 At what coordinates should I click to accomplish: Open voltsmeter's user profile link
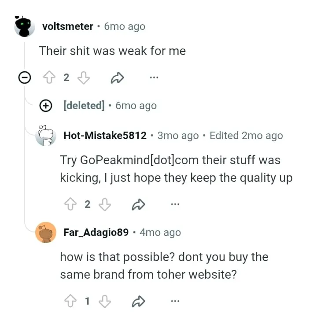(67, 26)
